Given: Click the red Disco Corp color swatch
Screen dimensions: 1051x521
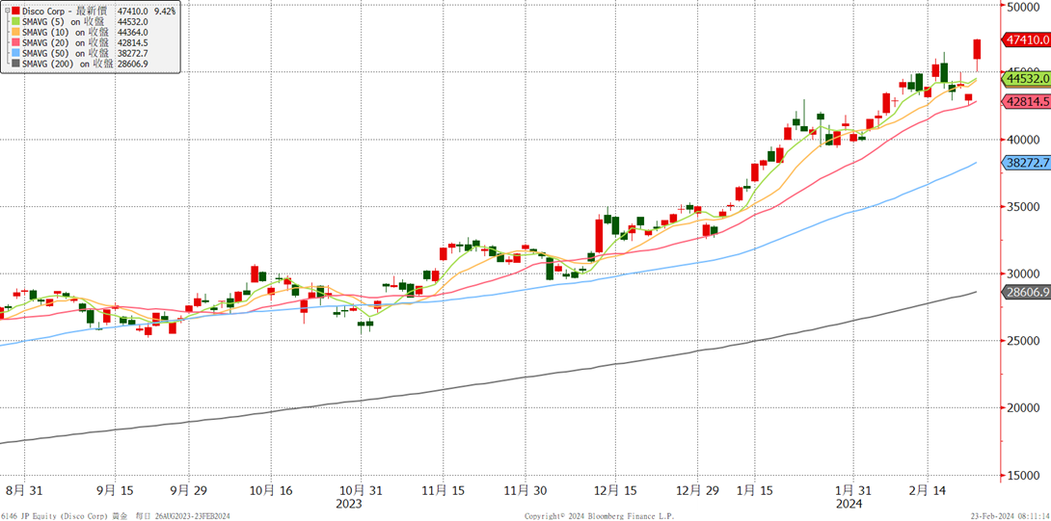Looking at the screenshot, I should pos(16,12).
